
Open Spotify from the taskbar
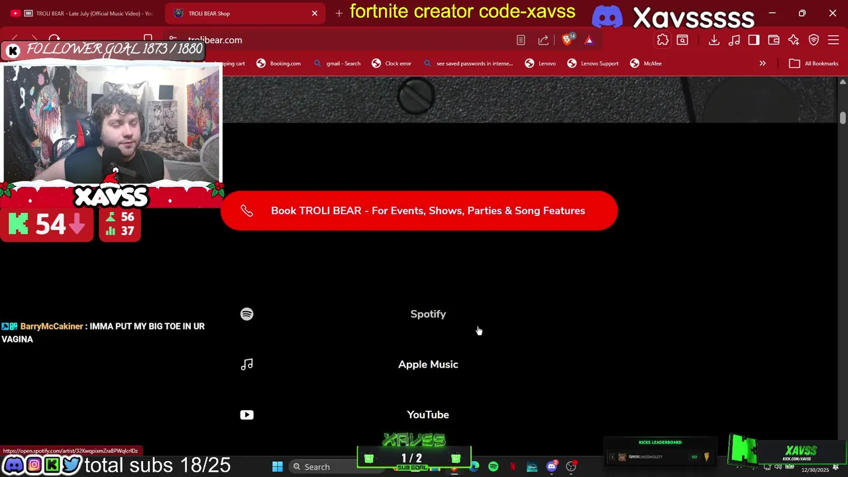[493, 466]
